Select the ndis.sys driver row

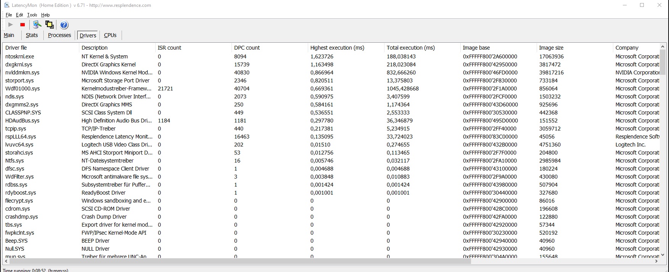[x=331, y=97]
